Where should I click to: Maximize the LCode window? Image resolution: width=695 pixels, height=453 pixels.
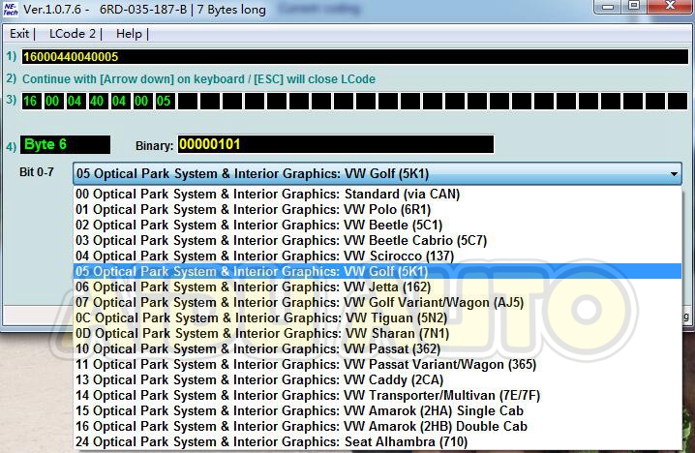click(x=634, y=6)
